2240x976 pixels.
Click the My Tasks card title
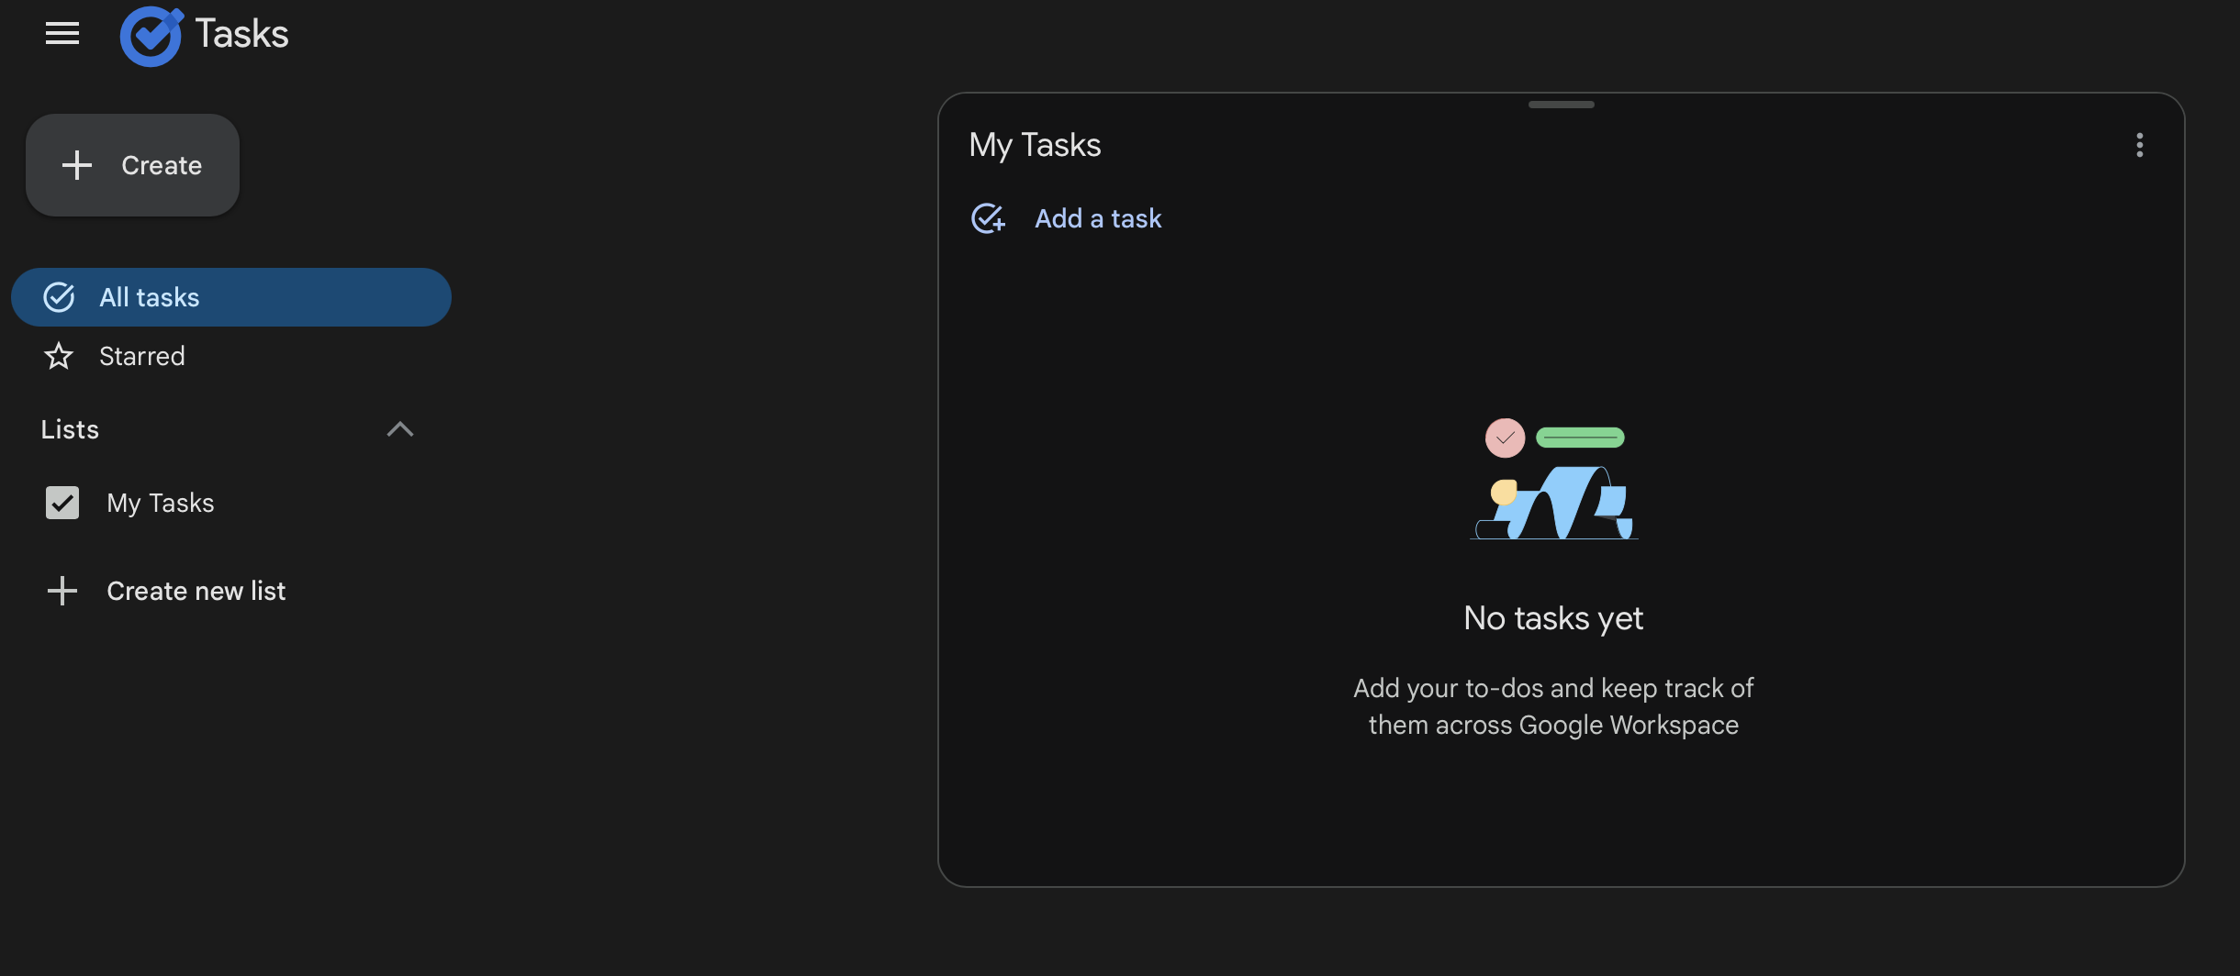[1035, 145]
